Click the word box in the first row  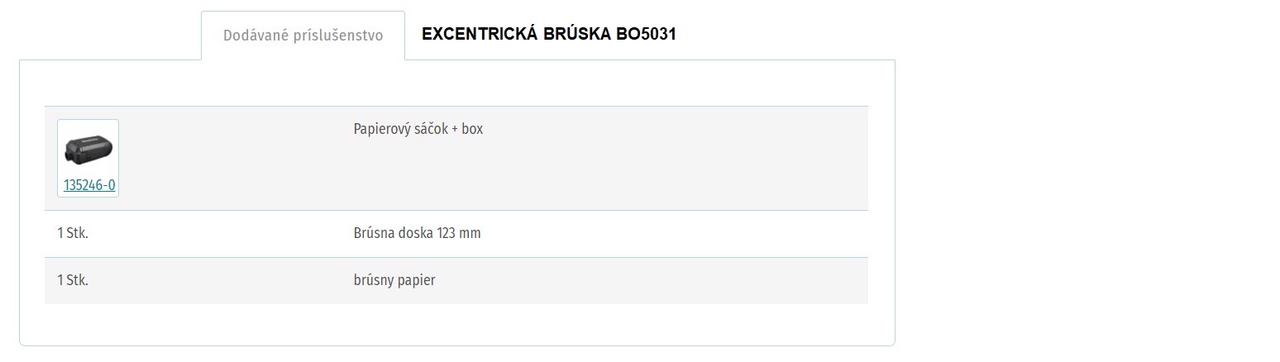click(472, 129)
